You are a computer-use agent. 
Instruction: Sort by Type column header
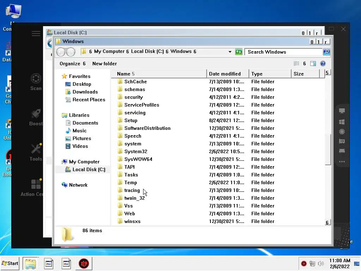pyautogui.click(x=270, y=74)
